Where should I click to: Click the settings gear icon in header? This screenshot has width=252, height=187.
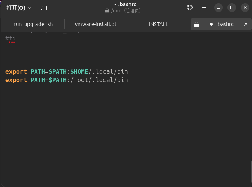click(x=190, y=8)
